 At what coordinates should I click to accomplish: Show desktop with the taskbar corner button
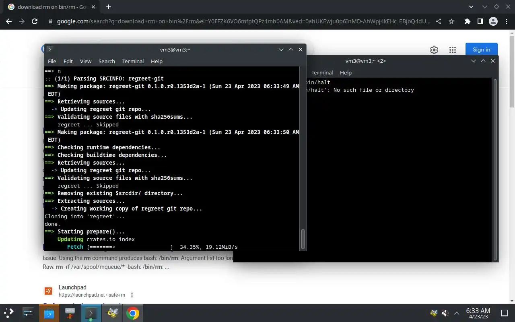[504, 313]
